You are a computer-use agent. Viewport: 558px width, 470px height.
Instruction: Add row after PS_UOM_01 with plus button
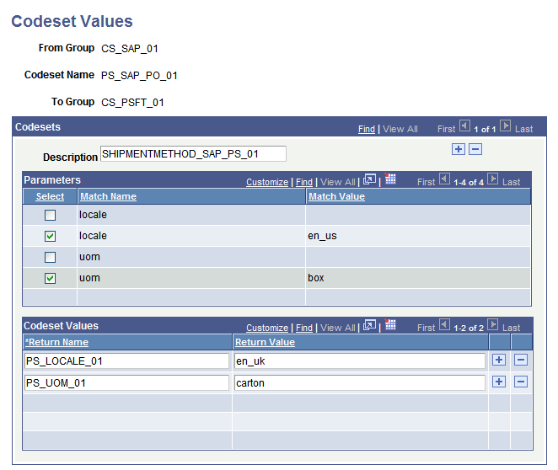click(499, 382)
